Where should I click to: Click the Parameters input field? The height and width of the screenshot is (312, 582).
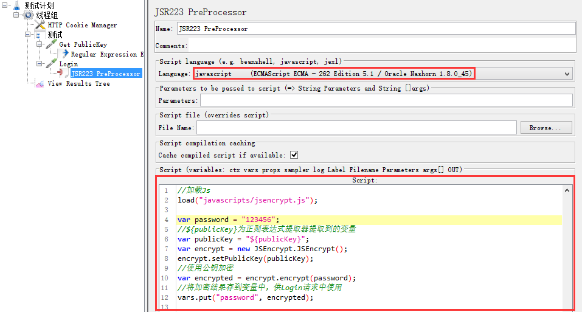(386, 100)
